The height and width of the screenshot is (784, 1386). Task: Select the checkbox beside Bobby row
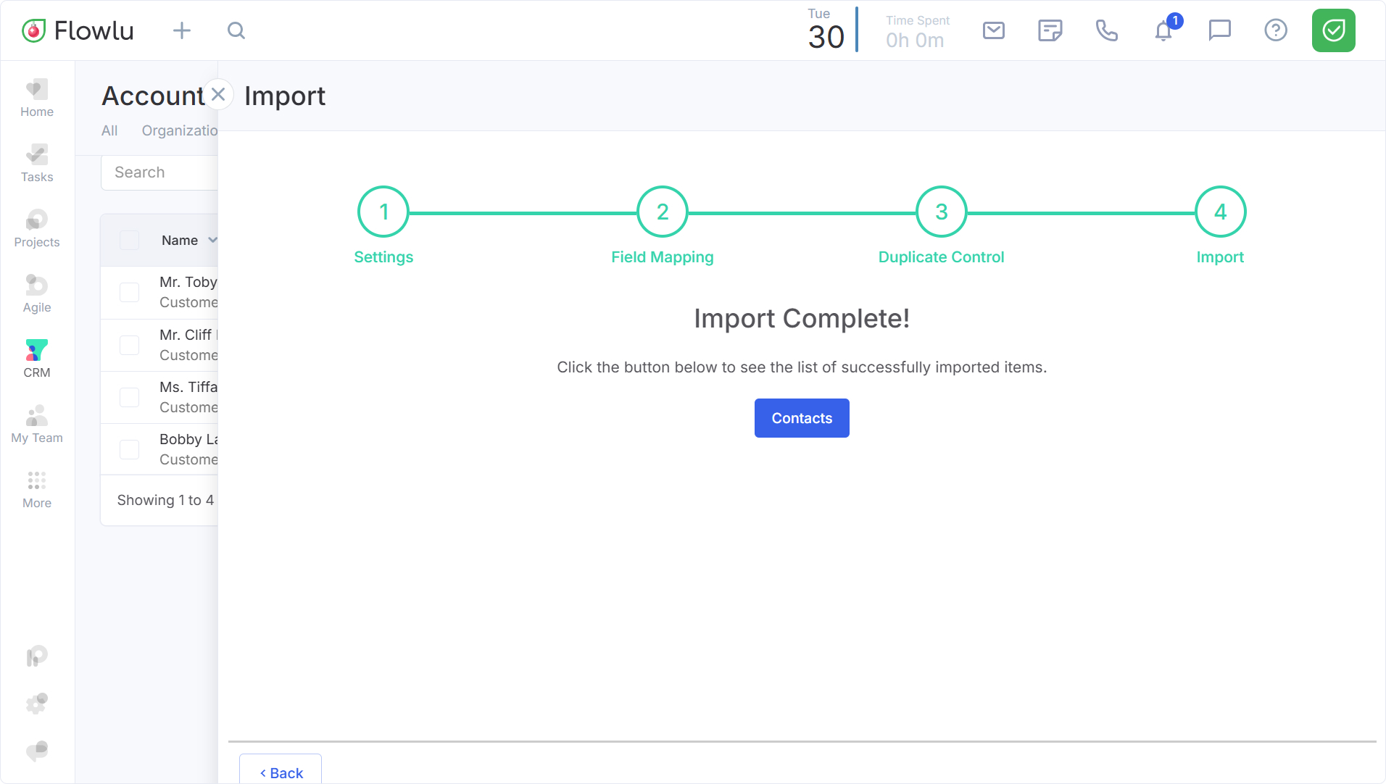tap(129, 449)
